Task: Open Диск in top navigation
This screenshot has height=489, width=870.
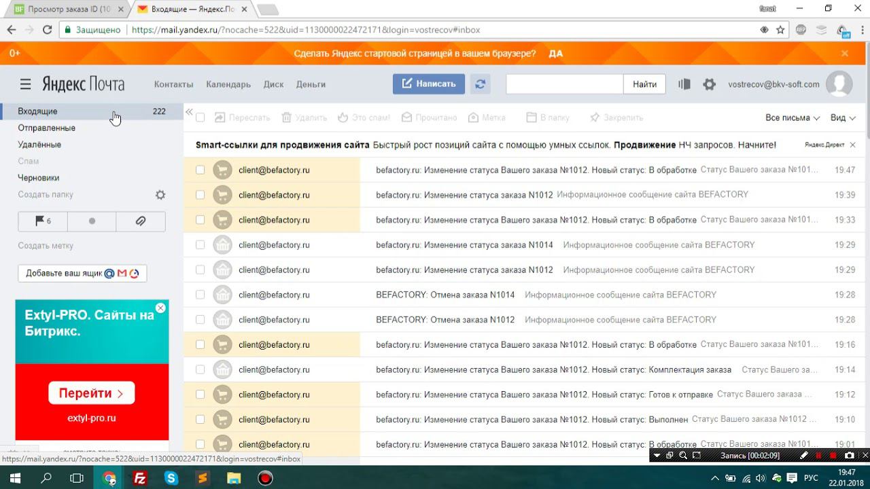Action: pyautogui.click(x=273, y=84)
